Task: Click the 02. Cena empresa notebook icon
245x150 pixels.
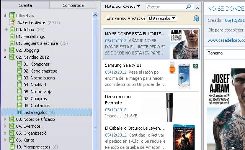Action: pyautogui.click(x=20, y=71)
